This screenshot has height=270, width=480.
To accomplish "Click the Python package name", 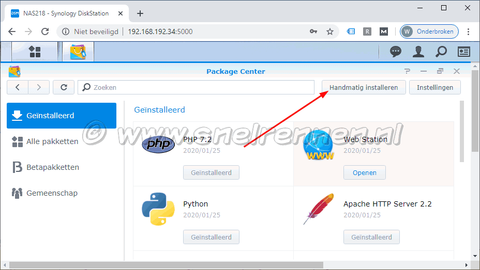I will pyautogui.click(x=196, y=204).
